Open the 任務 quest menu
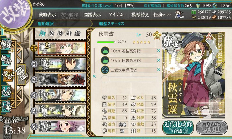This screenshot has height=139, width=232. tap(162, 14)
